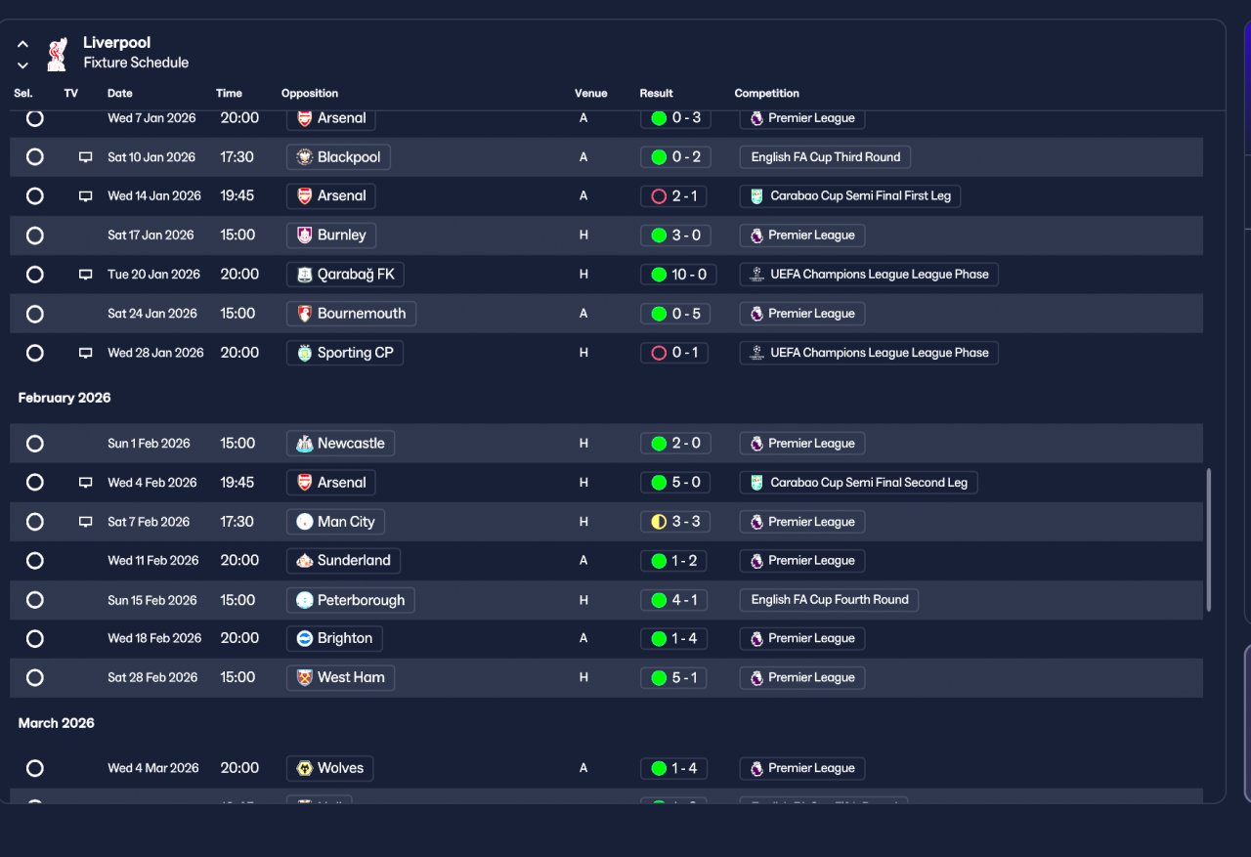This screenshot has height=857, width=1251.
Task: Click the Liverpool club crest icon
Action: click(x=57, y=54)
